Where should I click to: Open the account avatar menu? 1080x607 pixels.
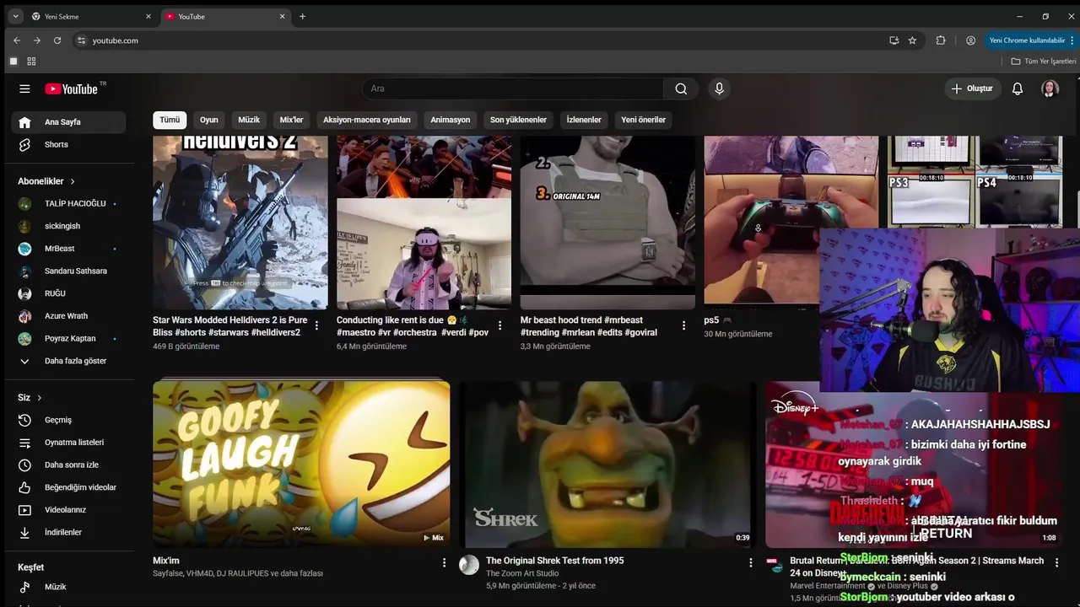tap(1050, 89)
